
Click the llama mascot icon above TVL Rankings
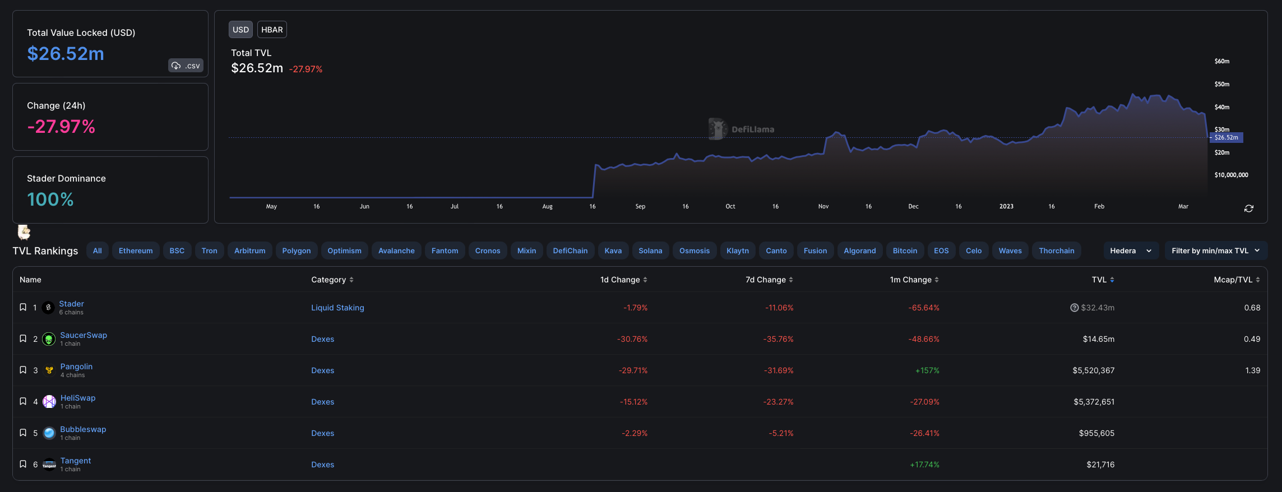click(x=24, y=231)
